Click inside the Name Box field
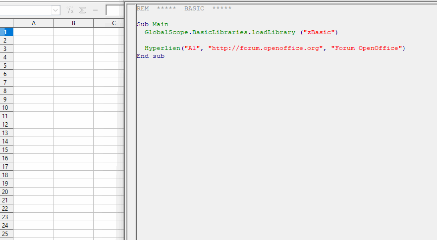Image resolution: width=437 pixels, height=240 pixels. click(x=25, y=10)
